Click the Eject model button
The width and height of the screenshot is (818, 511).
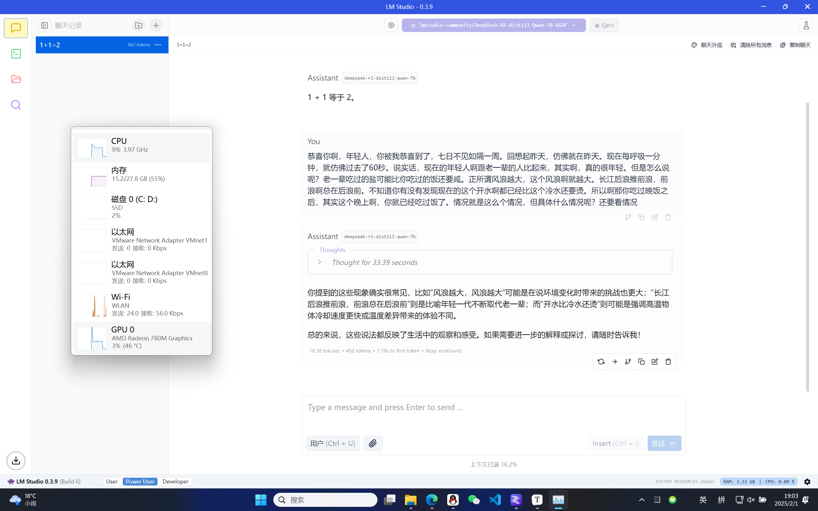(x=604, y=25)
